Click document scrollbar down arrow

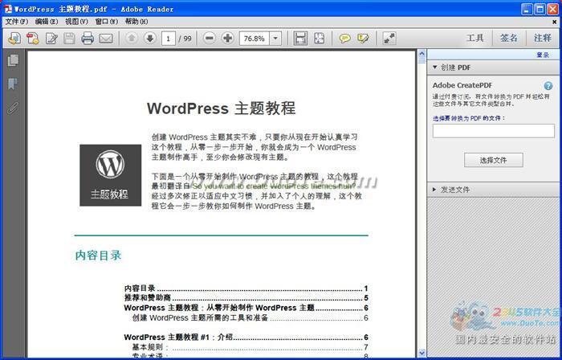pyautogui.click(x=421, y=353)
